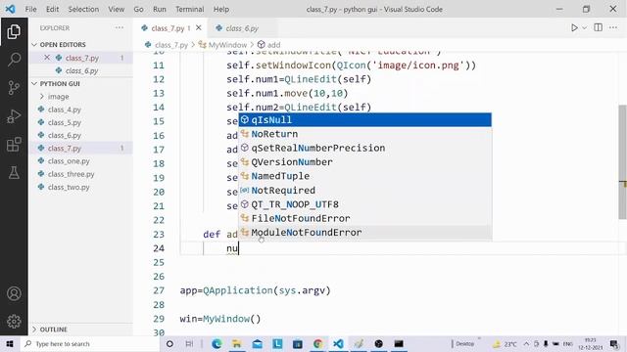Viewport: 627px width, 352px height.
Task: Choose NamedTuple suggestion
Action: (x=365, y=176)
